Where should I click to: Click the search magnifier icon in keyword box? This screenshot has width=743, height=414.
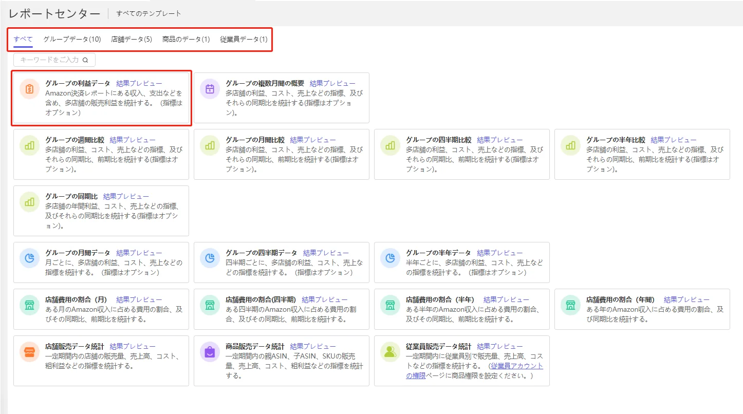click(85, 60)
